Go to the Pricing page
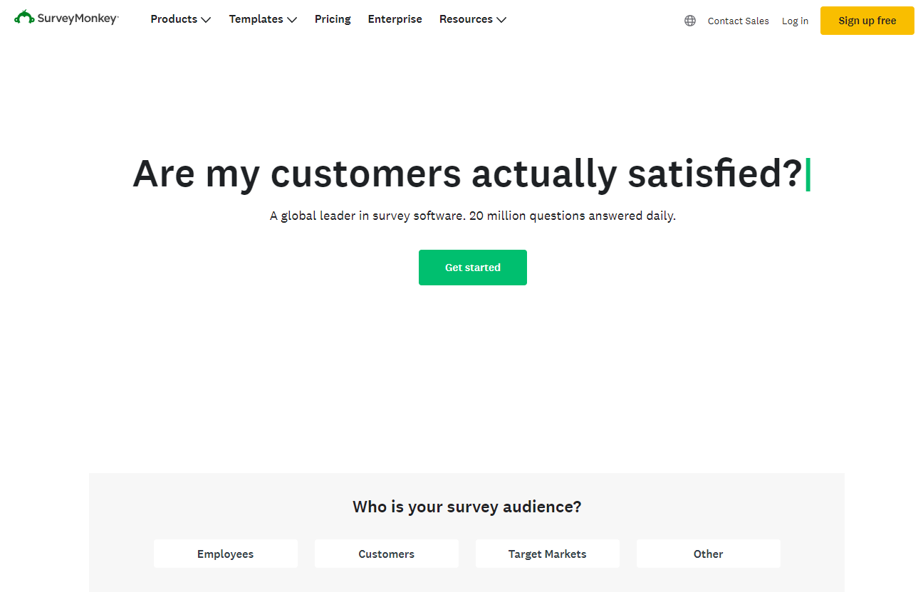 [333, 19]
